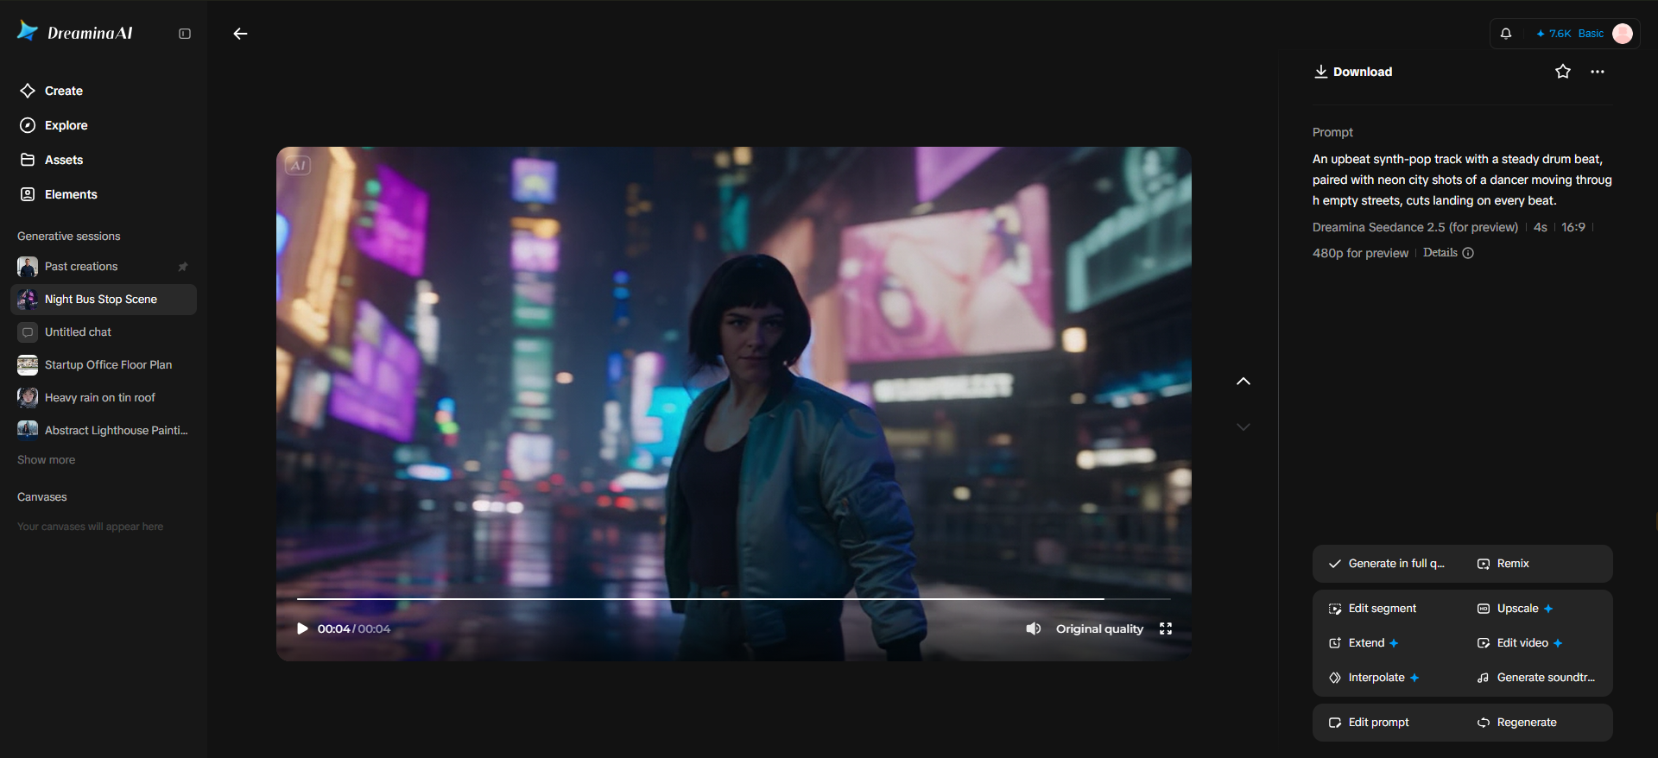The width and height of the screenshot is (1658, 758).
Task: Click Generate soundtrack
Action: (x=1536, y=678)
